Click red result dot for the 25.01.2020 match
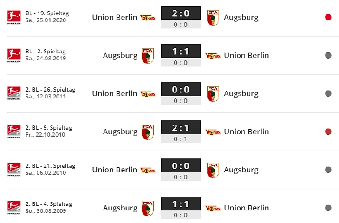The height and width of the screenshot is (223, 339). (x=328, y=17)
